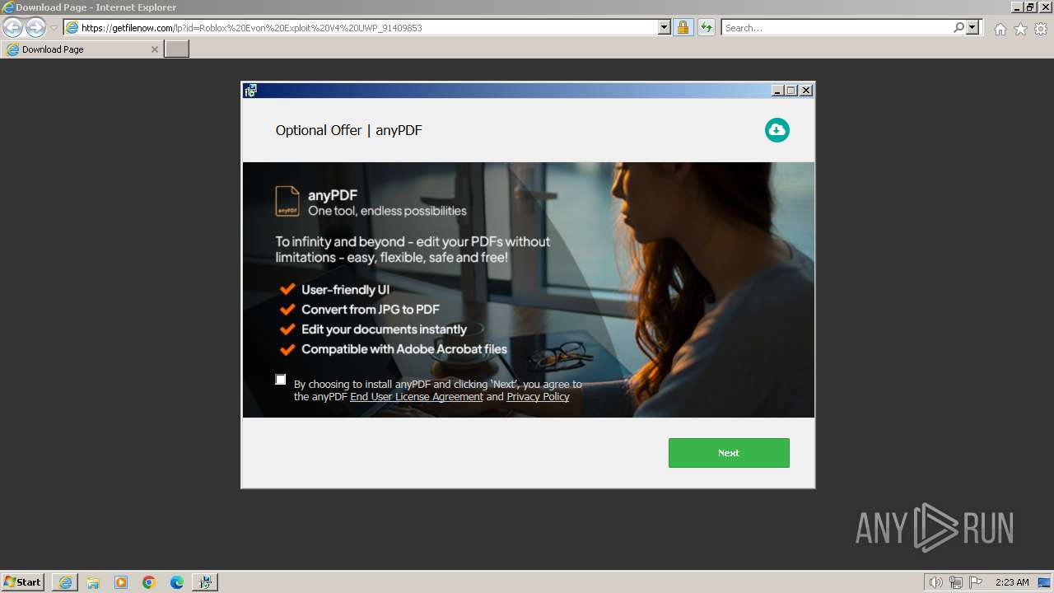Open Internet Explorer from the taskbar

(65, 582)
